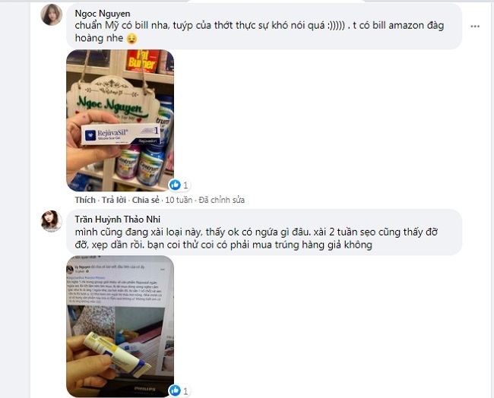The width and height of the screenshot is (494, 398).
Task: Open Thảo Nhi's attached tube photo
Action: point(120,326)
